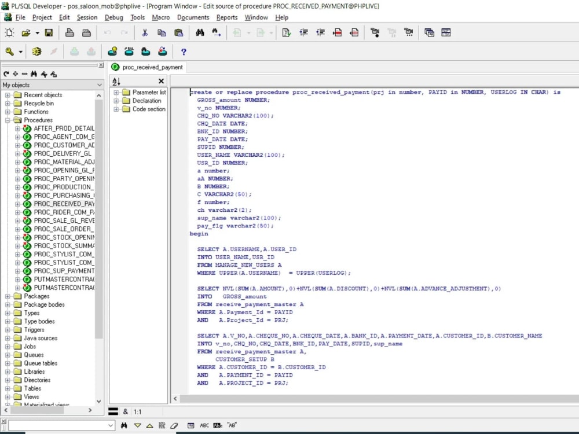Click the Find next binoculars-arrow icon

[x=217, y=33]
